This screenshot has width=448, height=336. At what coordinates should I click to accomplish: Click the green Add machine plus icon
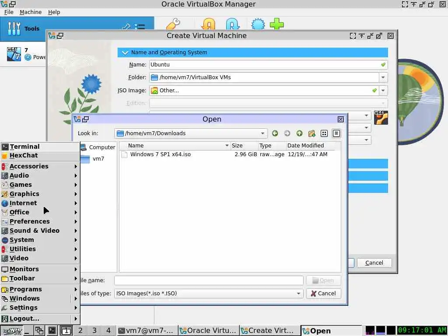pos(276,24)
